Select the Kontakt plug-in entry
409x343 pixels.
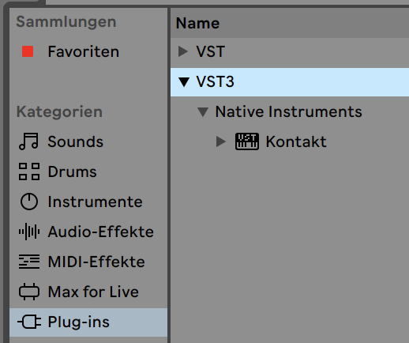[x=296, y=141]
